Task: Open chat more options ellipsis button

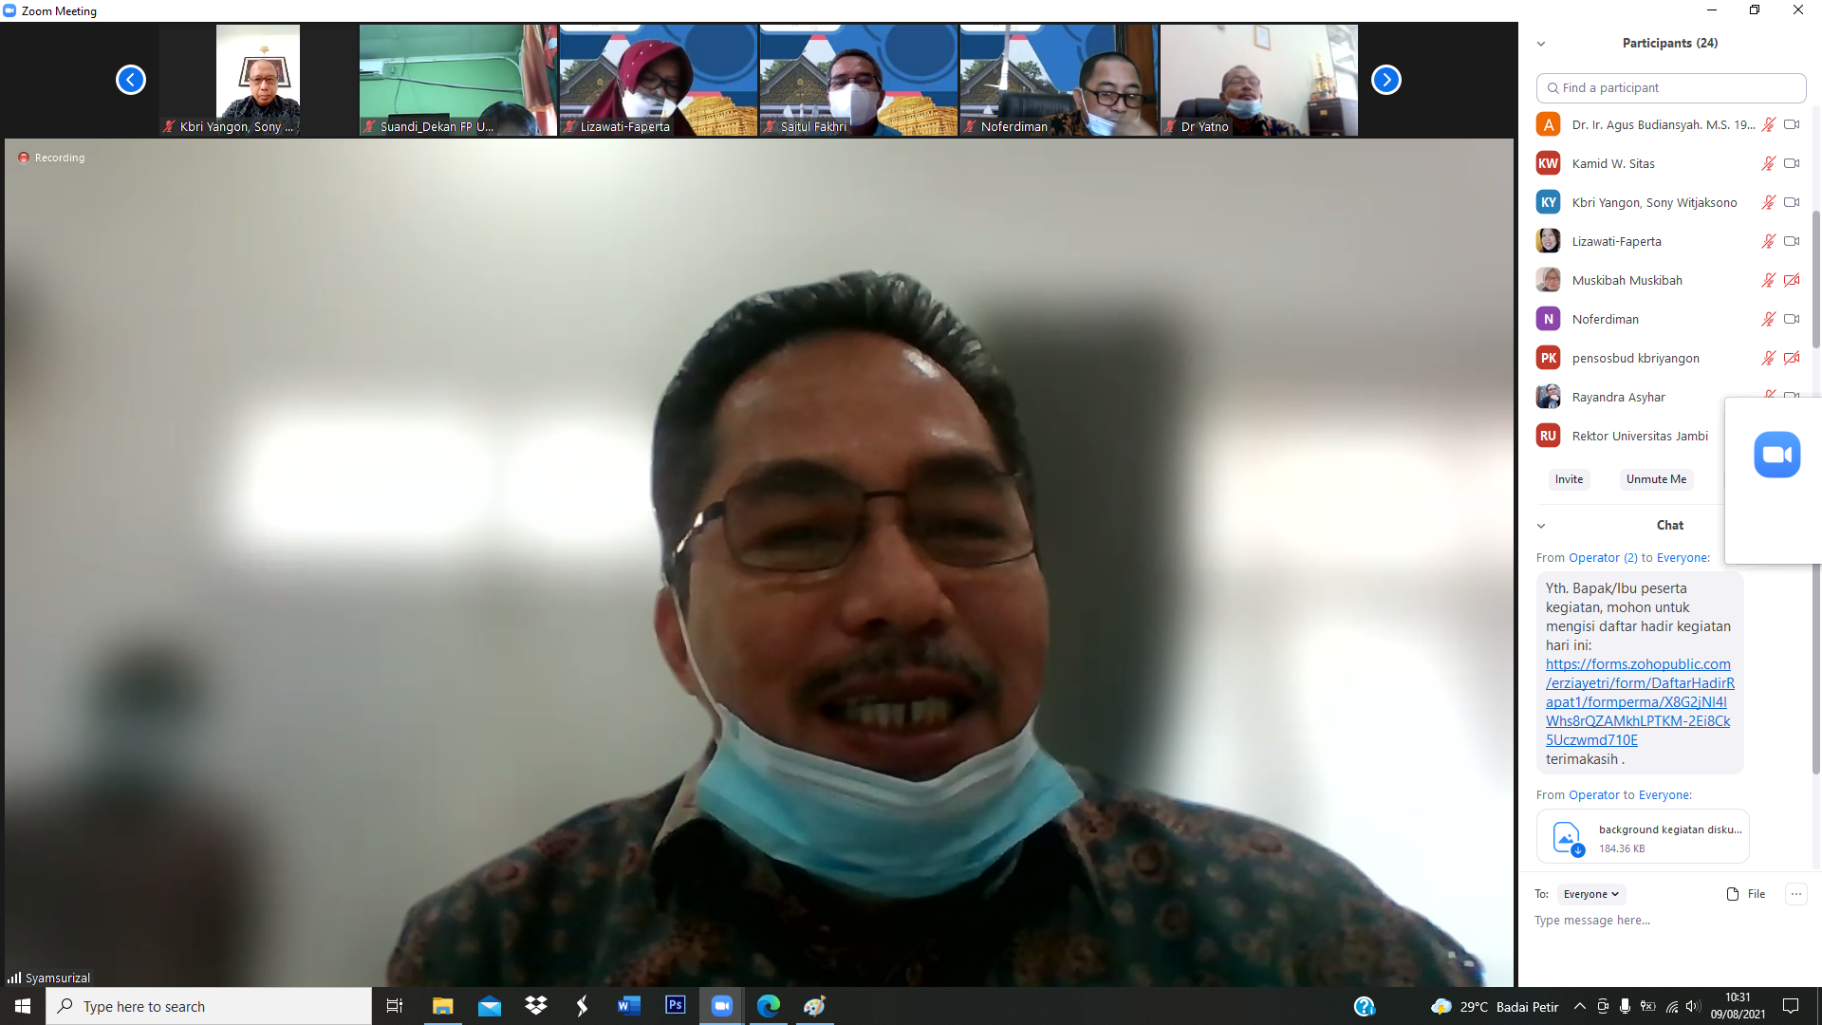Action: point(1795,894)
